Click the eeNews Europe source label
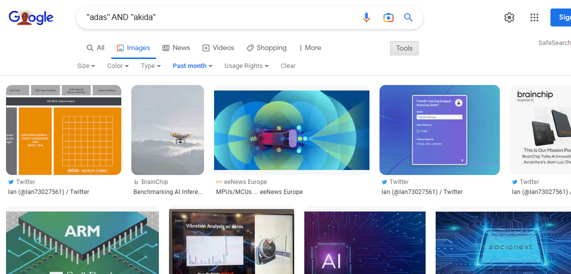The width and height of the screenshot is (571, 274). tap(246, 181)
